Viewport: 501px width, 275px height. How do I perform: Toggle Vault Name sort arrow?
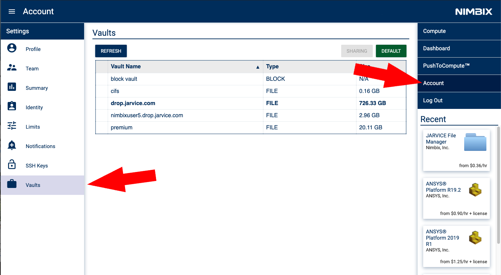click(x=257, y=67)
